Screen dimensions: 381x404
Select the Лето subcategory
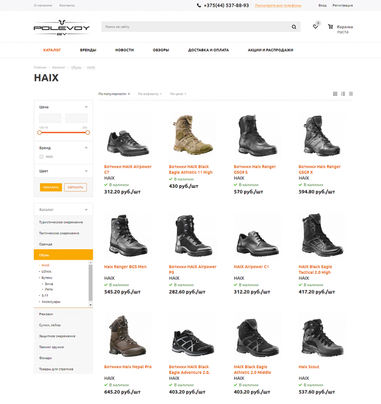pos(49,289)
